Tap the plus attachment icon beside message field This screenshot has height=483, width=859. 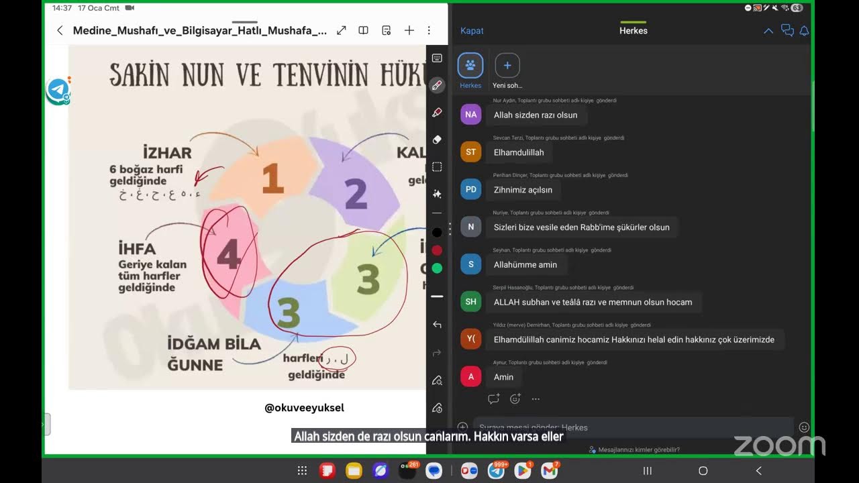pyautogui.click(x=462, y=427)
